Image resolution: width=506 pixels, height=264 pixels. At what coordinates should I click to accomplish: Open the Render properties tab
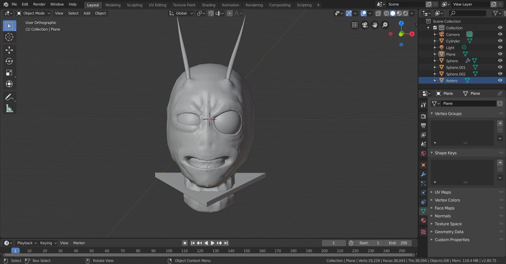(x=423, y=116)
